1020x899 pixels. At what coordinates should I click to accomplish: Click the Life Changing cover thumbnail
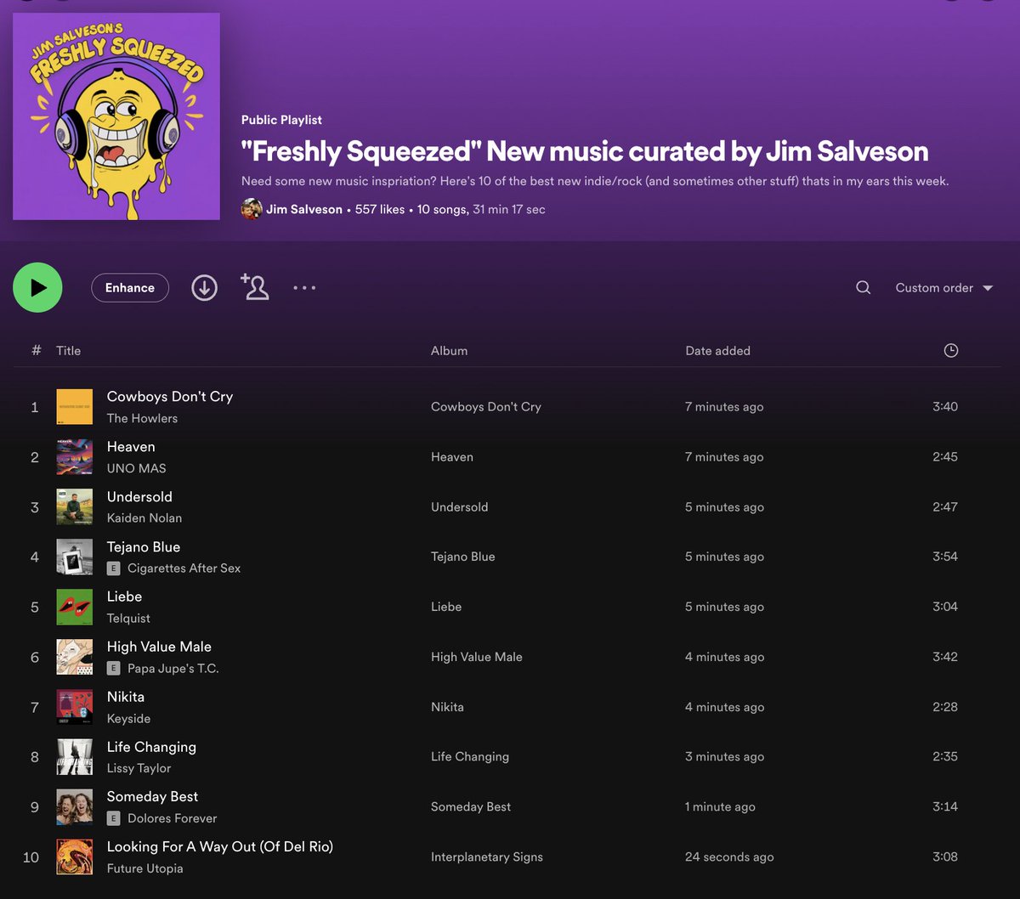point(74,757)
